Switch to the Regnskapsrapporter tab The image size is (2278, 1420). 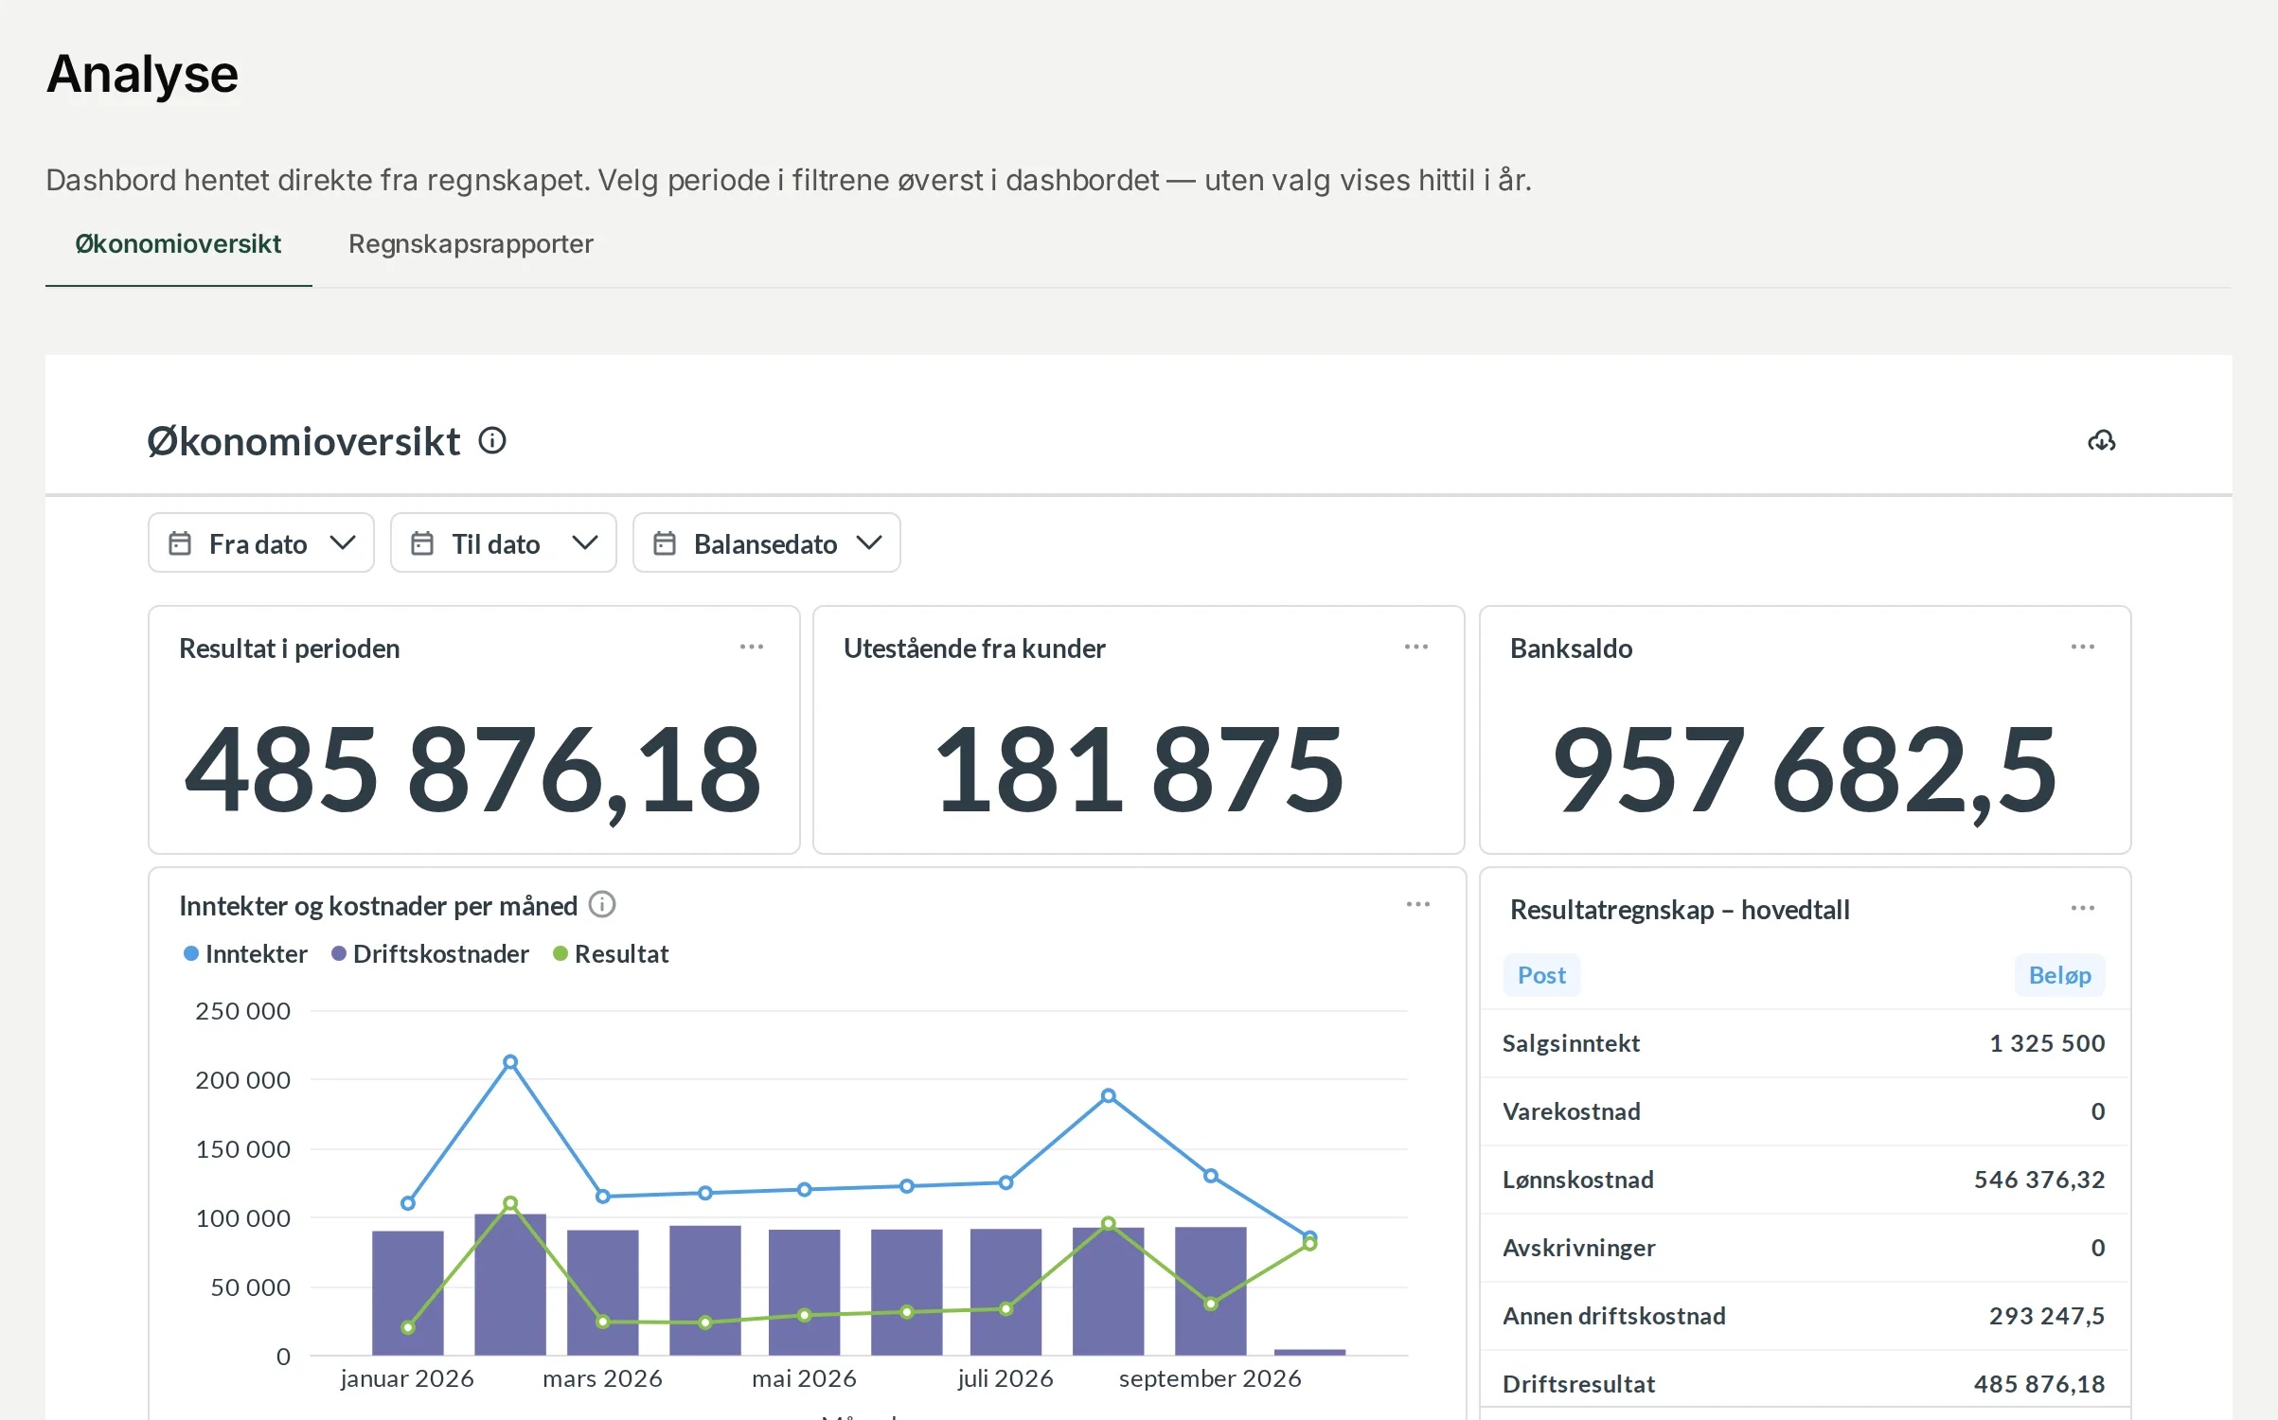471,244
